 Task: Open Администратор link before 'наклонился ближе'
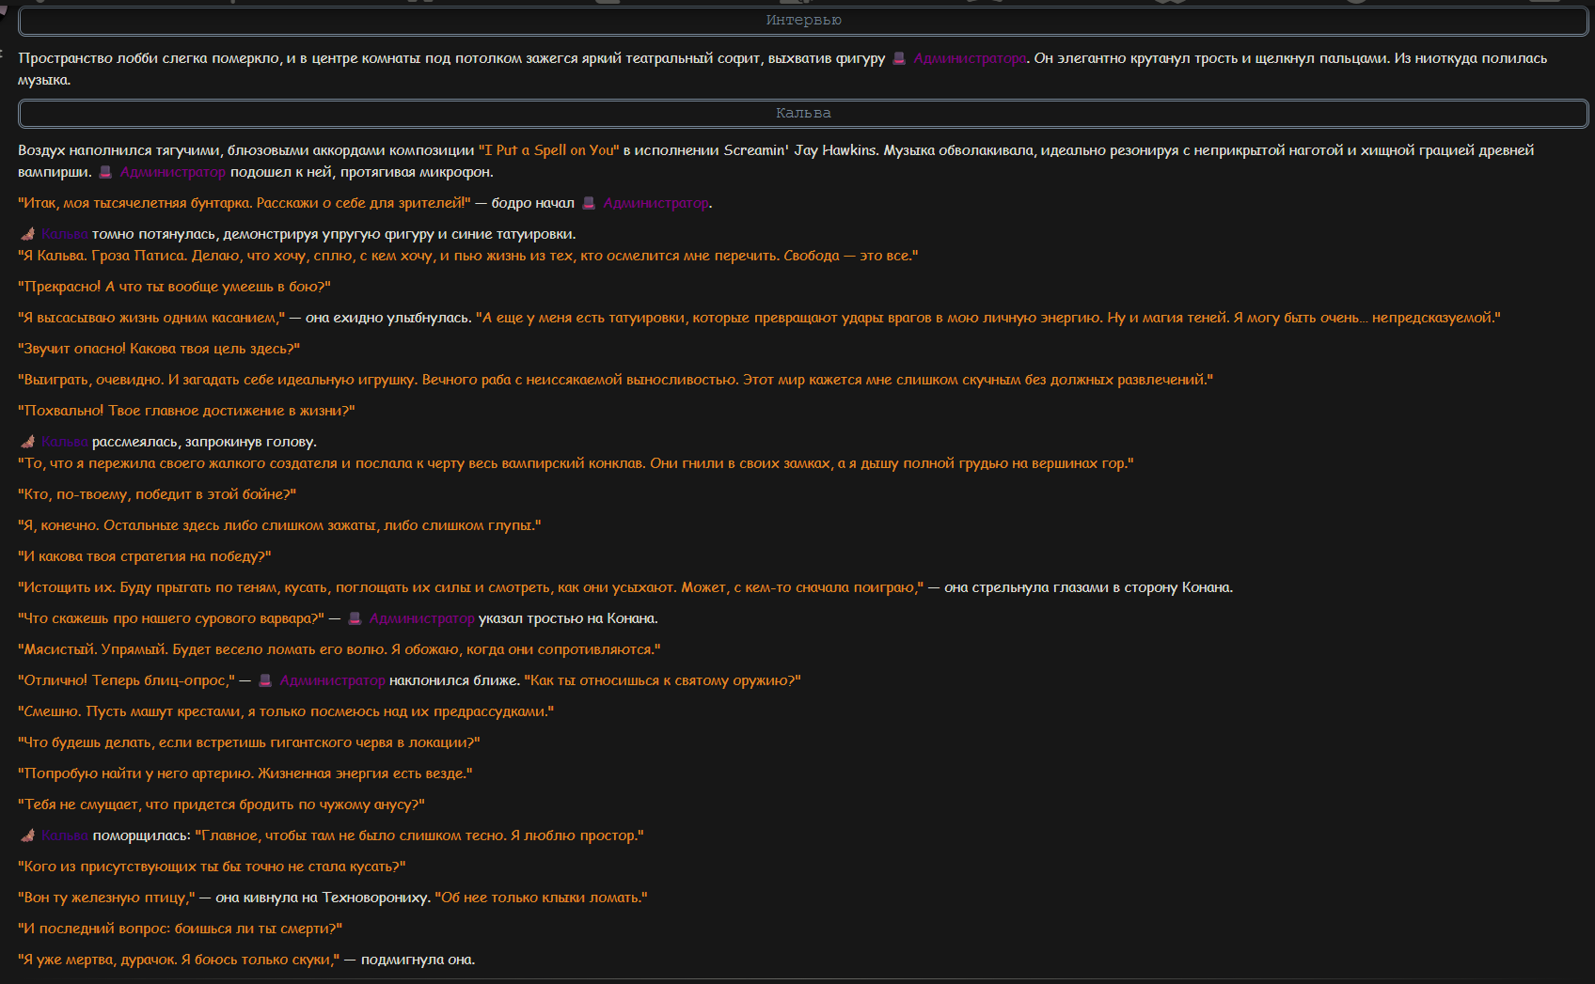click(333, 680)
